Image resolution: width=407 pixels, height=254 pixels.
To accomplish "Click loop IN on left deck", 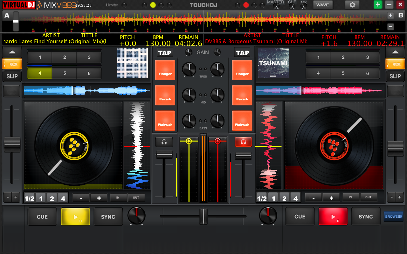I will click(118, 197).
